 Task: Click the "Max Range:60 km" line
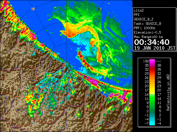[148, 37]
